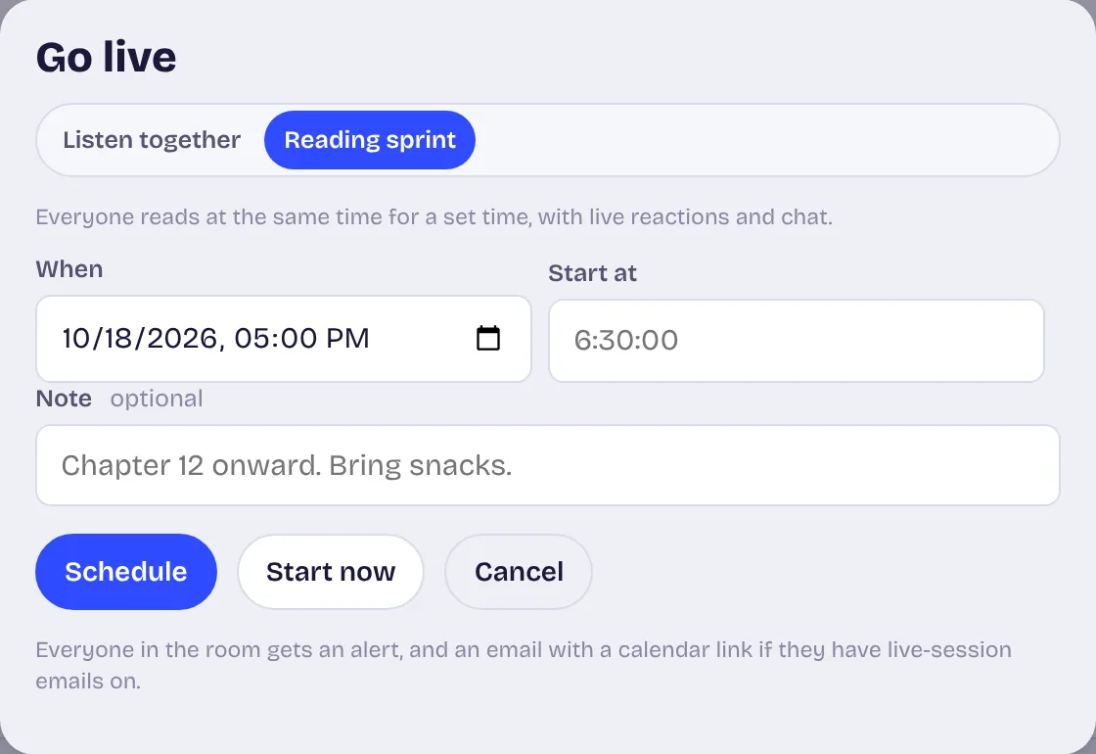Start the session with Start now
The width and height of the screenshot is (1096, 754).
pos(331,572)
